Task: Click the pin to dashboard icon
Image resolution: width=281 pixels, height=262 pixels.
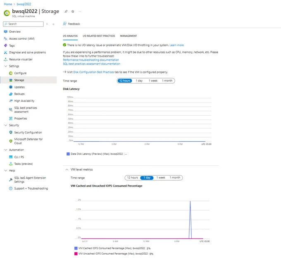Action: [x=66, y=12]
